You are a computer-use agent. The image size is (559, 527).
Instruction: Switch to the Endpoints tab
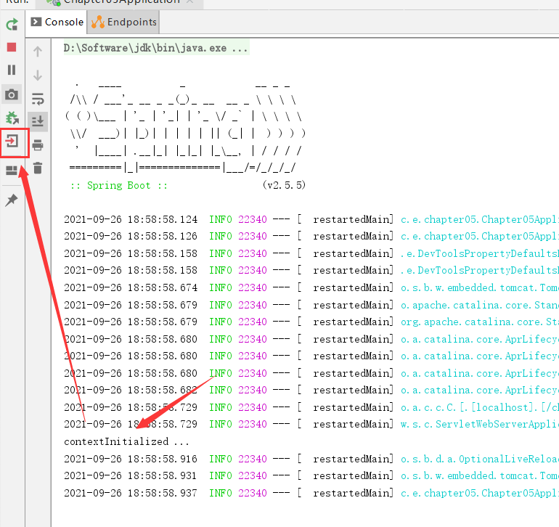(x=123, y=22)
